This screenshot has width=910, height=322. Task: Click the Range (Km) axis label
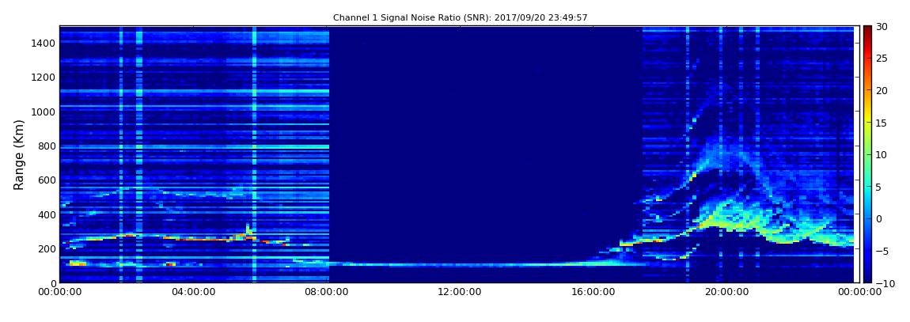[19, 154]
